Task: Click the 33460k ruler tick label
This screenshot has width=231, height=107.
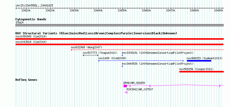Action: [146, 10]
